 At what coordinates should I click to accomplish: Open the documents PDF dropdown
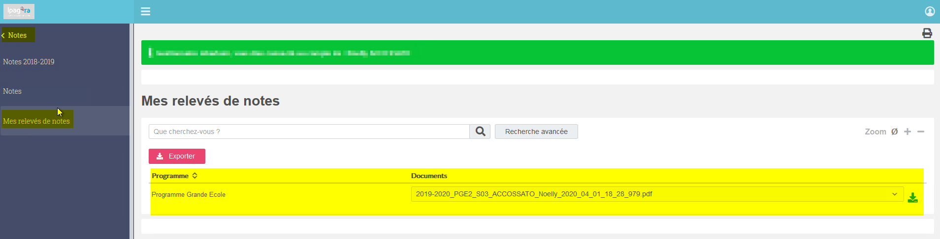tap(657, 194)
